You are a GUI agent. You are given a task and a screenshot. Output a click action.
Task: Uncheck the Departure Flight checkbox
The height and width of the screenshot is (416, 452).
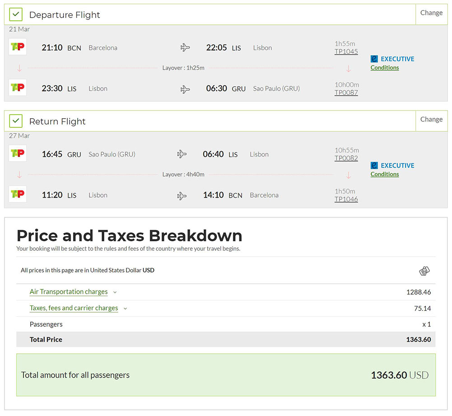coord(16,14)
